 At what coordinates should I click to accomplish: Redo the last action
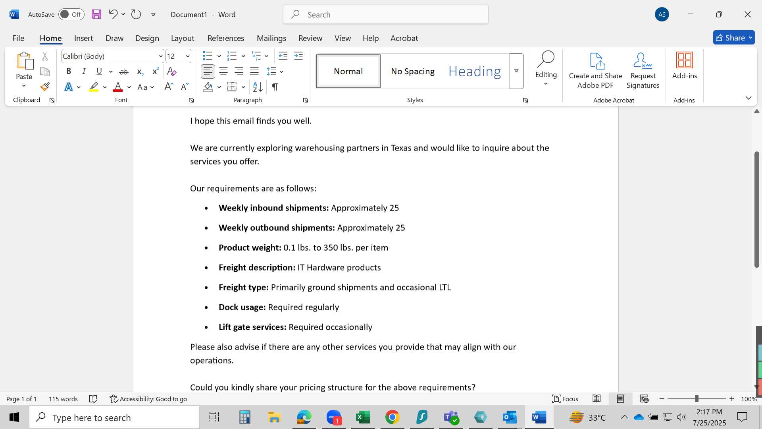point(136,14)
